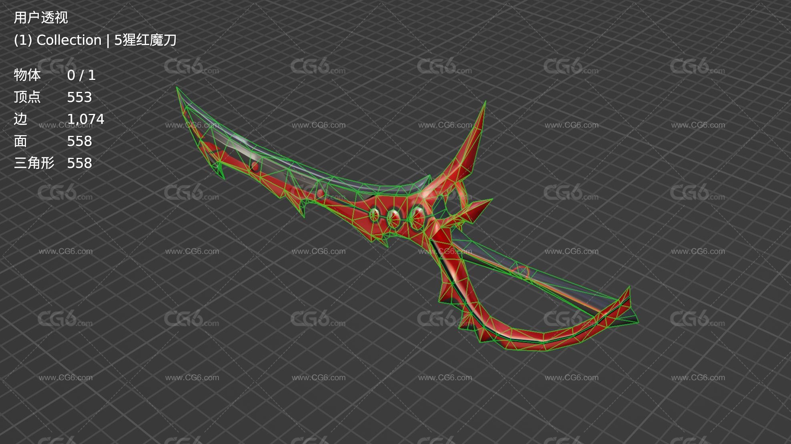Viewport: 791px width, 444px height.
Task: Click the '物体' statistics label
Action: [27, 75]
